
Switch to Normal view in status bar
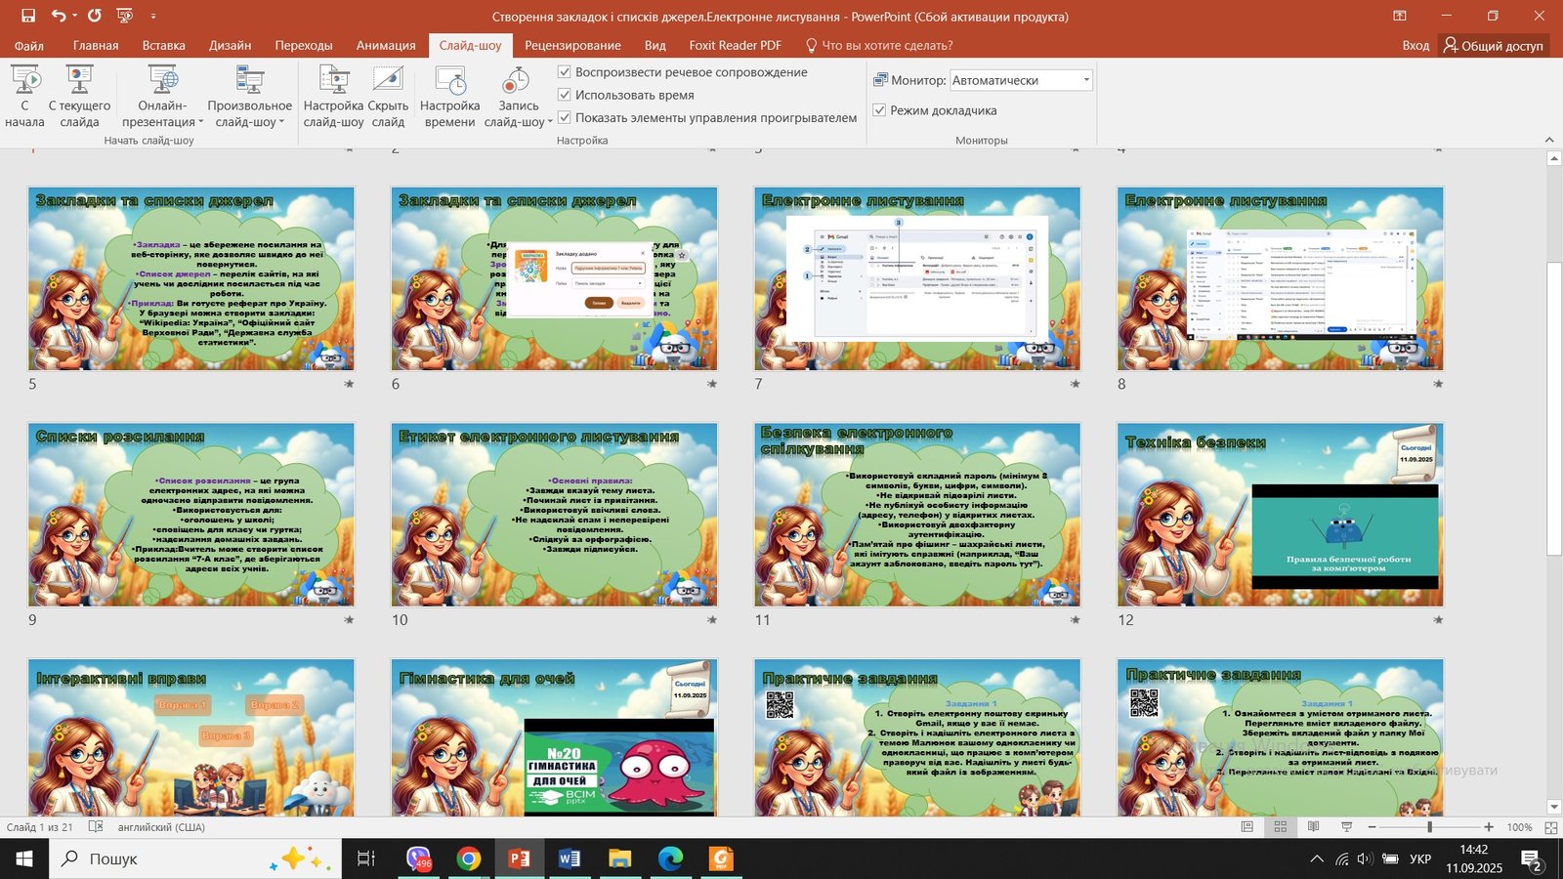[x=1246, y=827]
